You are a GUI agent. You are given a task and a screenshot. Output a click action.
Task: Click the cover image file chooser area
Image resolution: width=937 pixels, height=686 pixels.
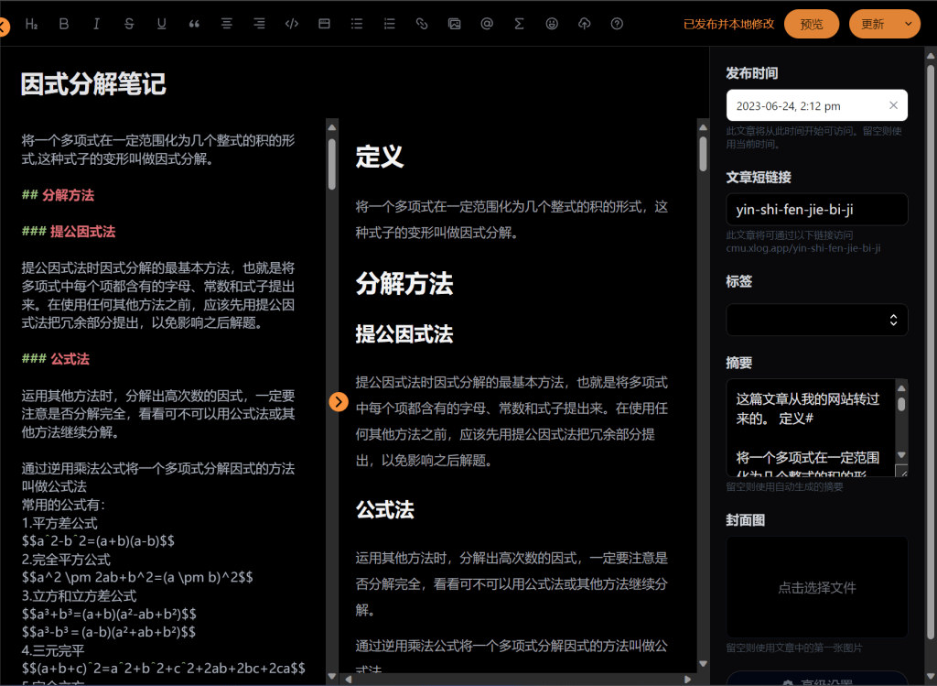click(816, 587)
